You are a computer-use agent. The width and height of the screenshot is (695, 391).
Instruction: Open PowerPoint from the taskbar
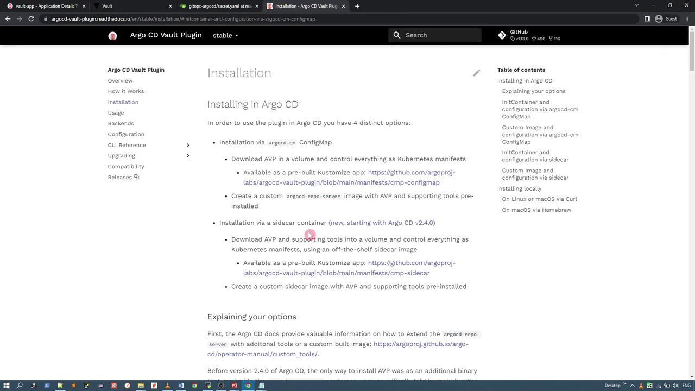[235, 386]
